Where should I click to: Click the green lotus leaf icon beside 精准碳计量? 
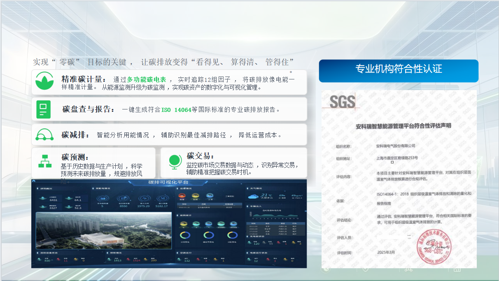[44, 81]
